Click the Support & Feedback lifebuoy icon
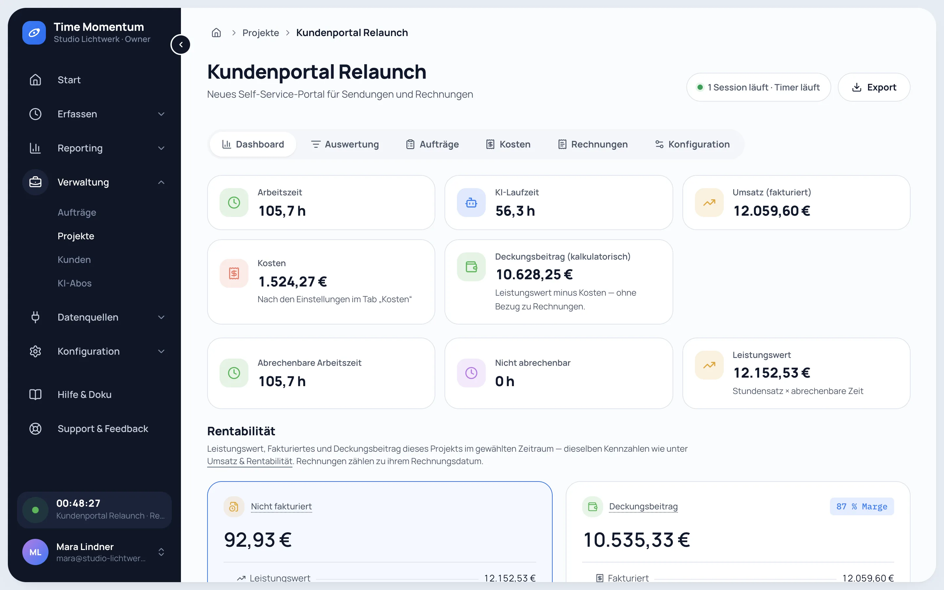This screenshot has height=590, width=944. click(35, 428)
